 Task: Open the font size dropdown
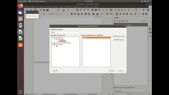[x=68, y=14]
